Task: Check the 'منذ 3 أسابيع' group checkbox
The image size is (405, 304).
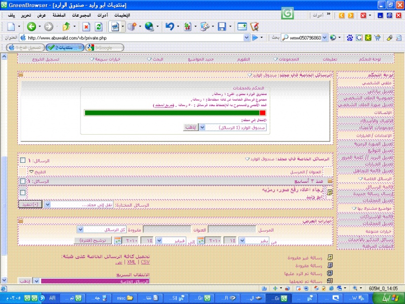Action: (x=23, y=181)
